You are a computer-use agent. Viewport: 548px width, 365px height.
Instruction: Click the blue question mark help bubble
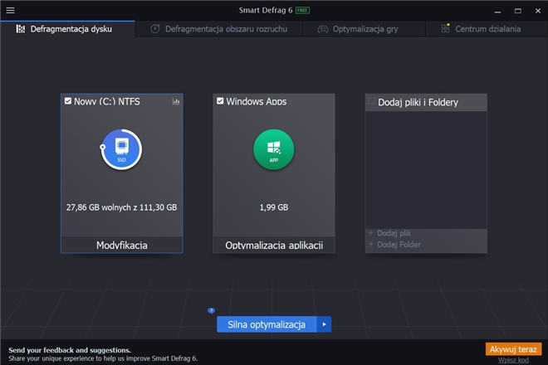pyautogui.click(x=211, y=310)
